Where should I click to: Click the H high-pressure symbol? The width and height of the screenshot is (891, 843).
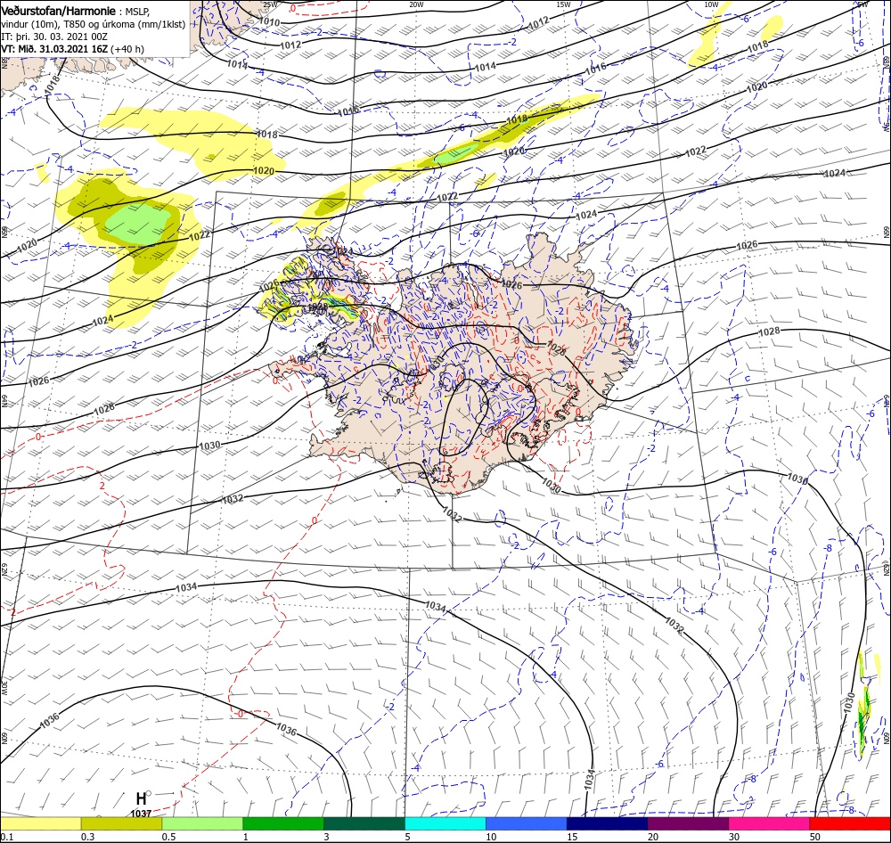click(x=141, y=798)
